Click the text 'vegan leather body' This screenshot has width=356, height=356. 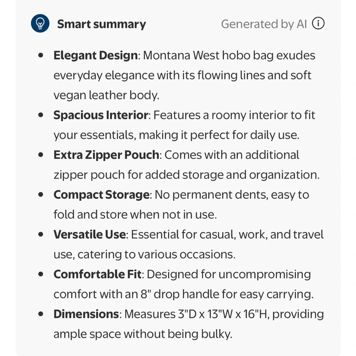click(105, 95)
